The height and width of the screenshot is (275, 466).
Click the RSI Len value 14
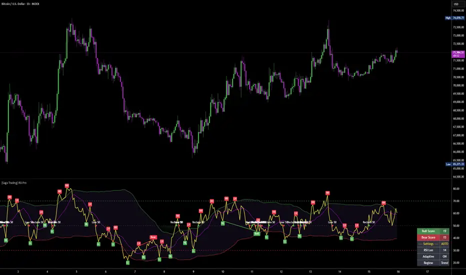point(444,250)
